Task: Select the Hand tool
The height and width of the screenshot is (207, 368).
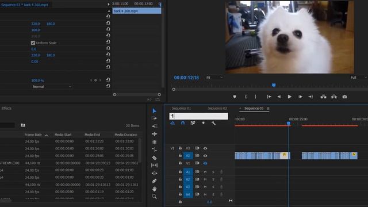Action: click(x=154, y=189)
